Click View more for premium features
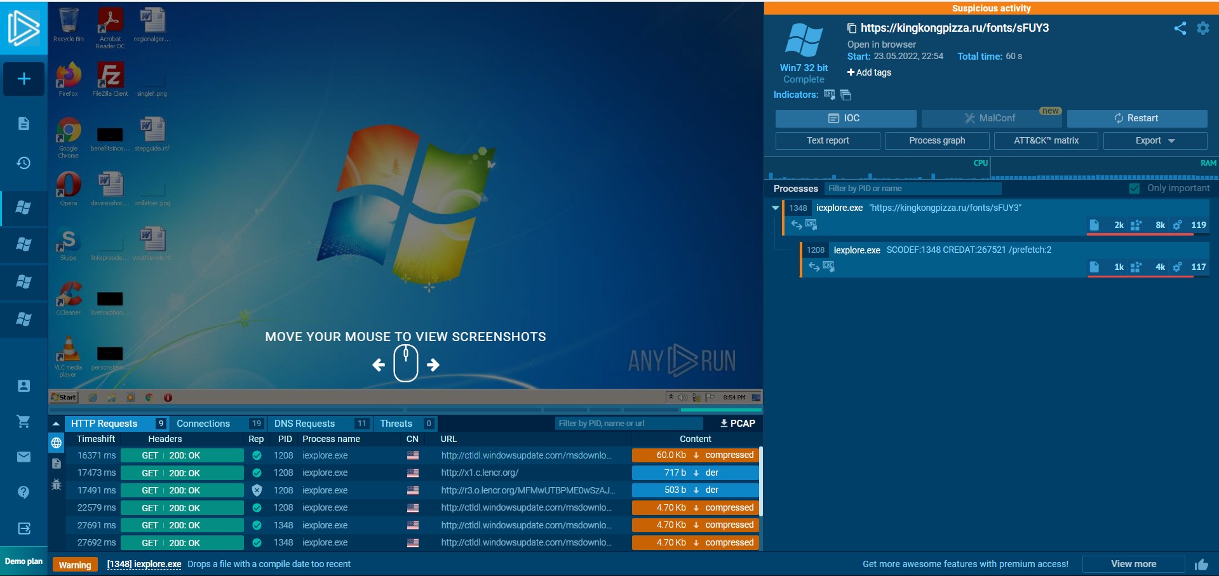Viewport: 1219px width, 576px height. coord(1133,564)
